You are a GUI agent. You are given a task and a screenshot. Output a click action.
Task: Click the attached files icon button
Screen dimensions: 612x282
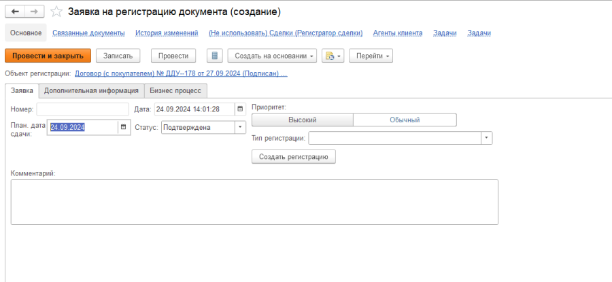point(333,56)
